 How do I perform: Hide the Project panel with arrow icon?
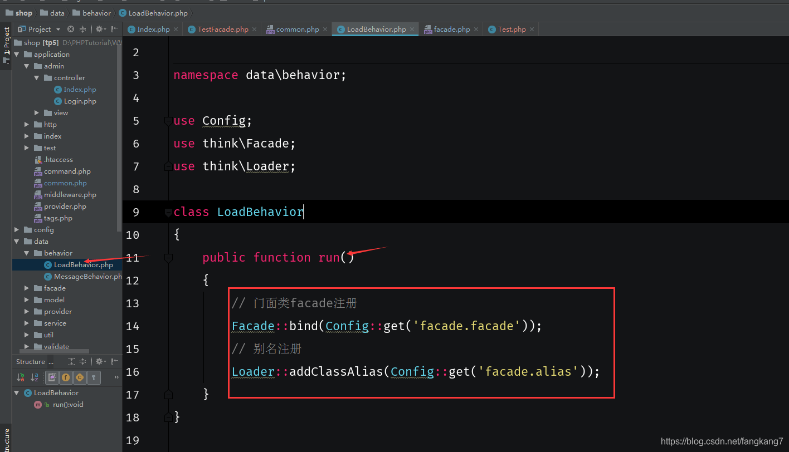point(114,29)
